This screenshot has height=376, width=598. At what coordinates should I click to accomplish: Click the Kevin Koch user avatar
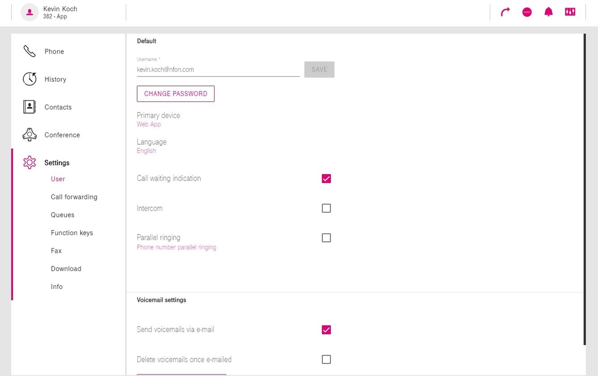29,12
